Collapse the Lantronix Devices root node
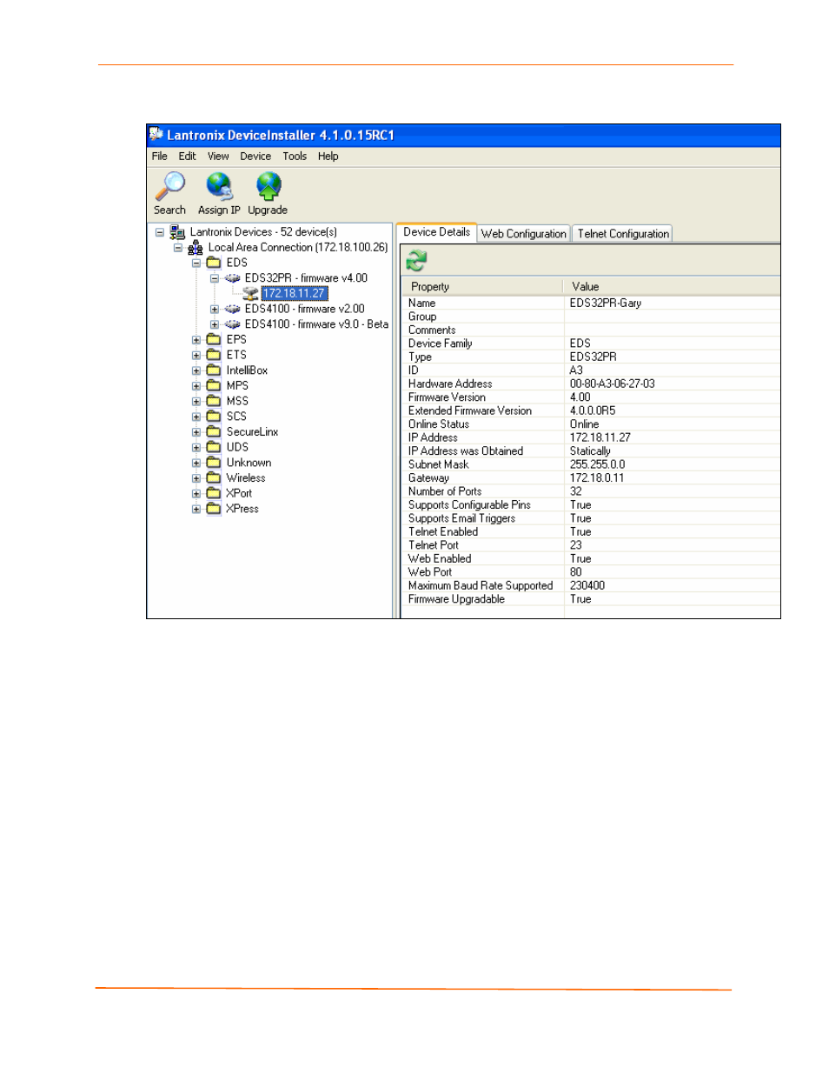The image size is (829, 1074). tap(160, 232)
